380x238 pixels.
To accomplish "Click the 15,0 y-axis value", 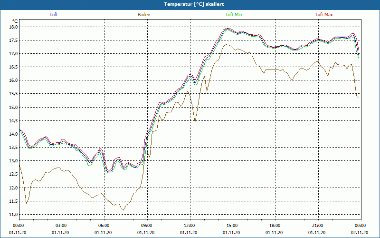I will pos(14,108).
